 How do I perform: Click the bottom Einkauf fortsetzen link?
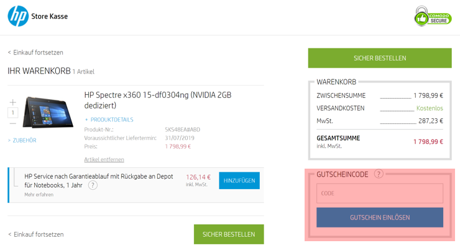[x=36, y=234]
